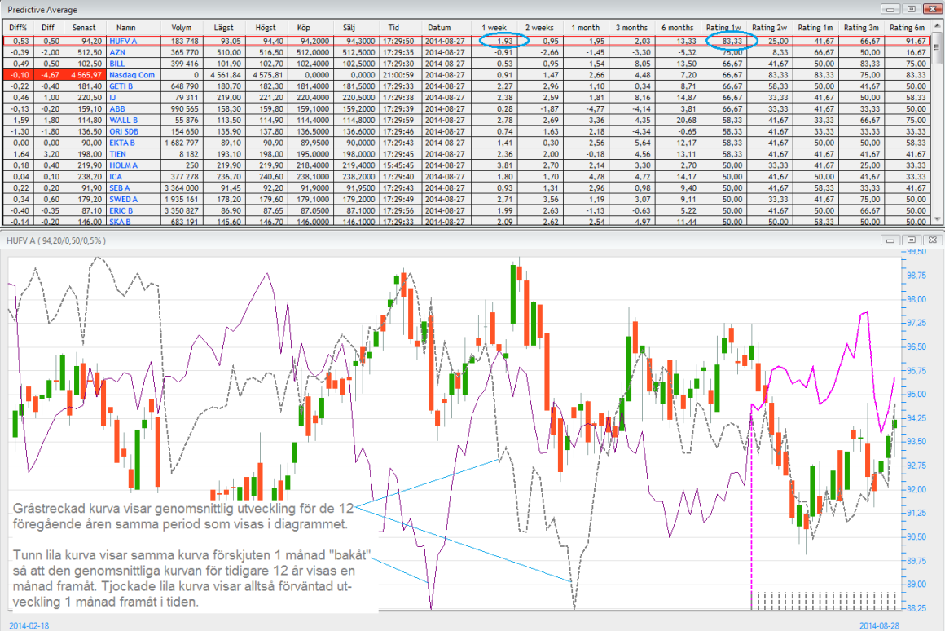Click the HUFV A stock name
Screen dimensions: 945x631
point(123,40)
